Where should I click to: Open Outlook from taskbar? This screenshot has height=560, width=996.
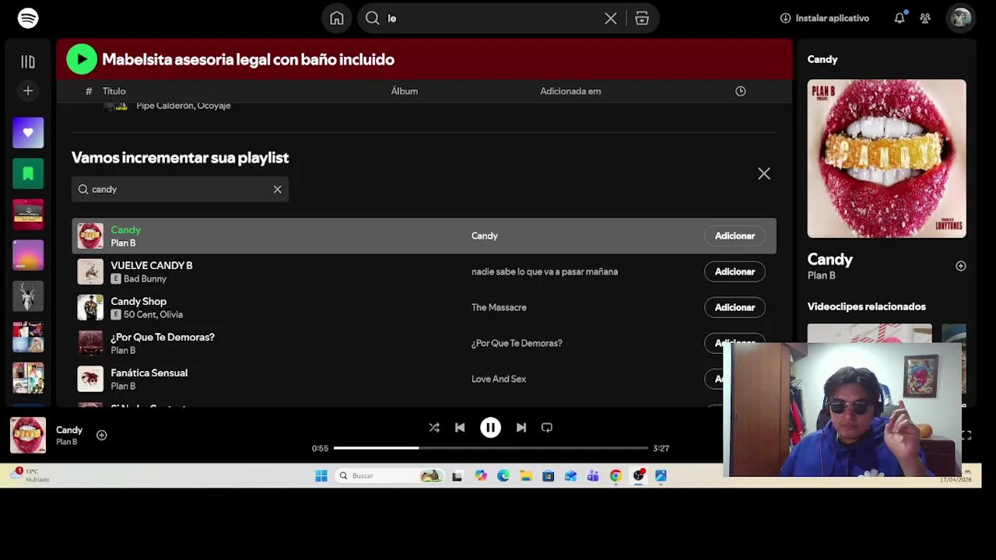570,476
